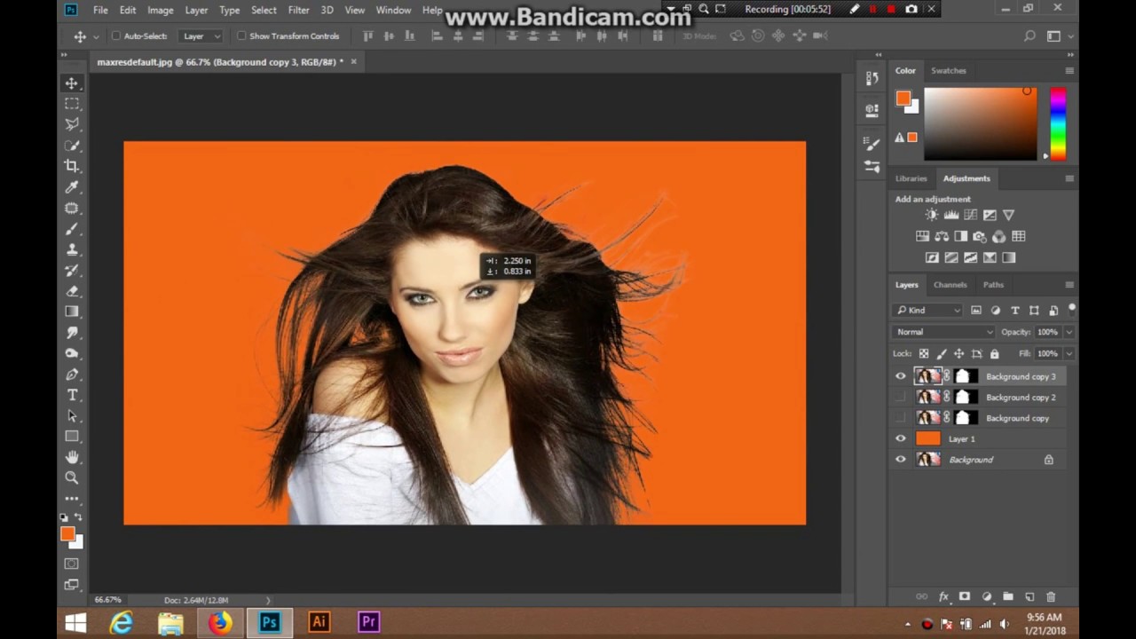The height and width of the screenshot is (639, 1136).
Task: Select the Path Selection tool
Action: coord(72,416)
